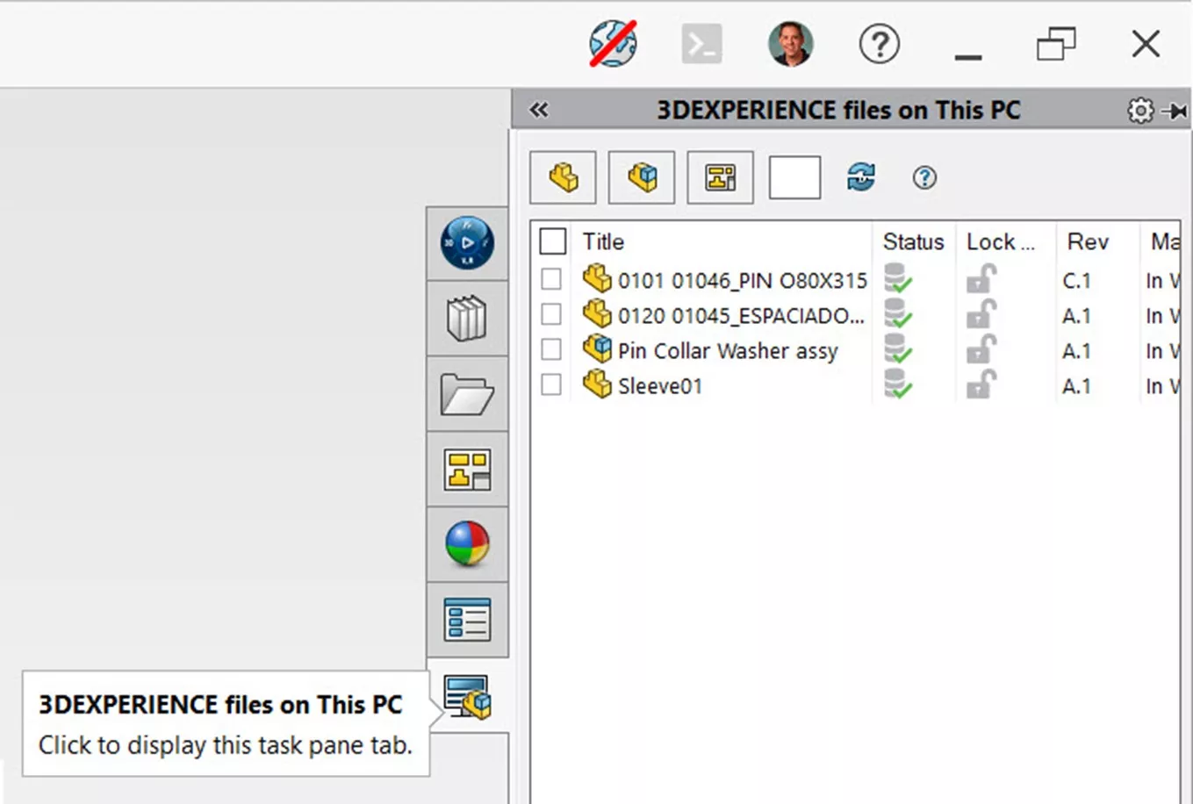The width and height of the screenshot is (1193, 804).
Task: Click part icon beside 0101 01046_PIN
Action: click(597, 278)
